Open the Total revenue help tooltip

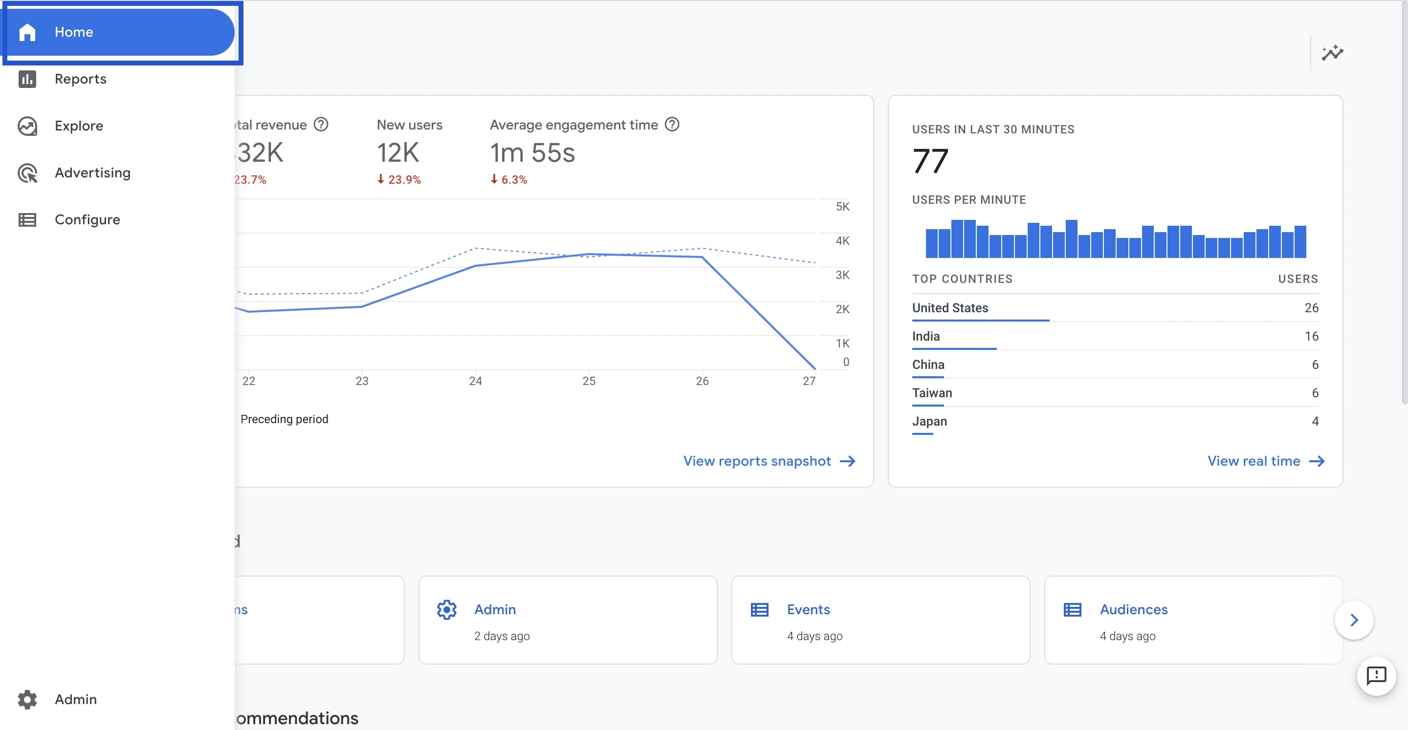[x=321, y=125]
